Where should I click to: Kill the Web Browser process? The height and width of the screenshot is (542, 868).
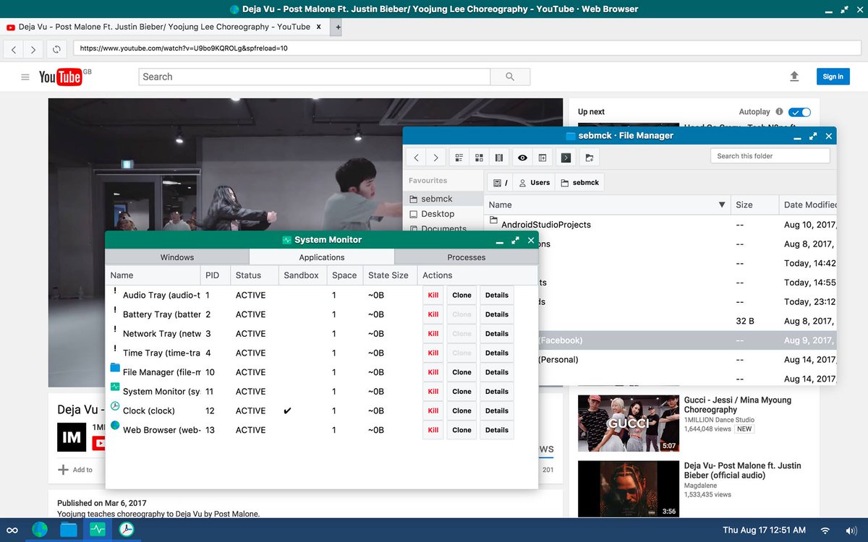tap(433, 430)
